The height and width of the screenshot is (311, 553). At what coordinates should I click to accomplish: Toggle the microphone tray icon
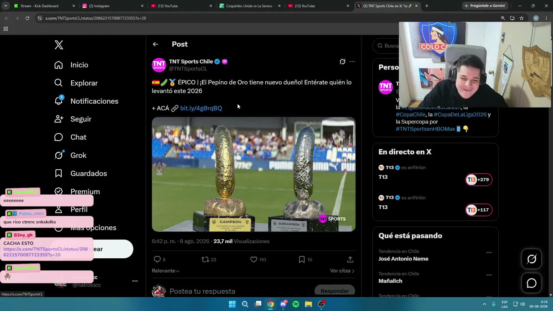(493, 304)
